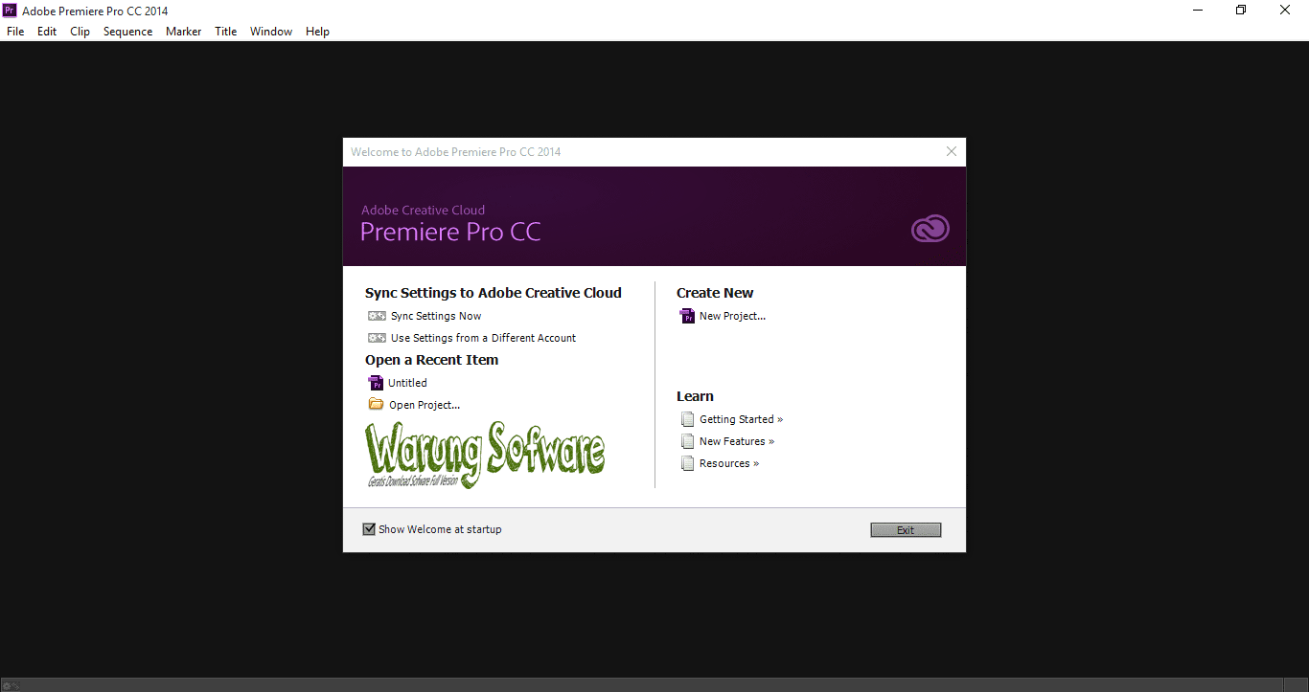Open the File menu
Screen dimensions: 1309x692
click(15, 32)
